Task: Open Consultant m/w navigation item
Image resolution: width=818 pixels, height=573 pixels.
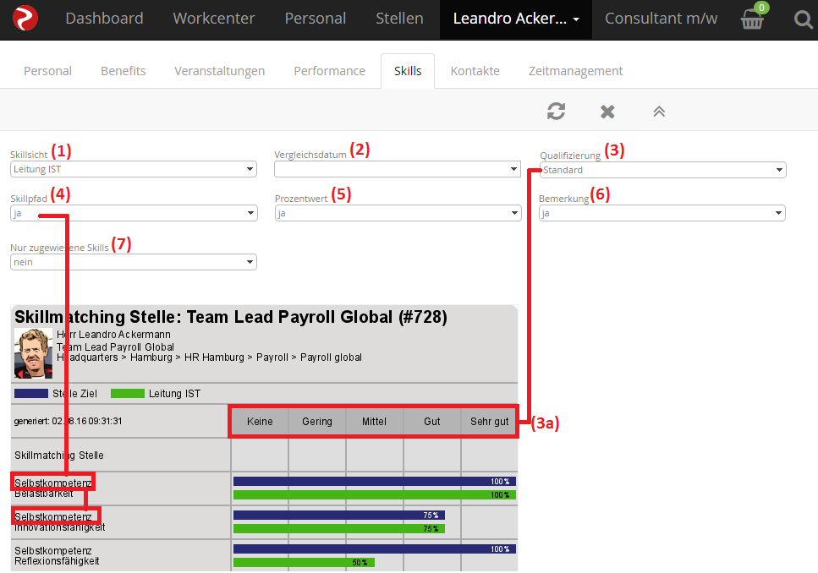Action: coord(661,19)
